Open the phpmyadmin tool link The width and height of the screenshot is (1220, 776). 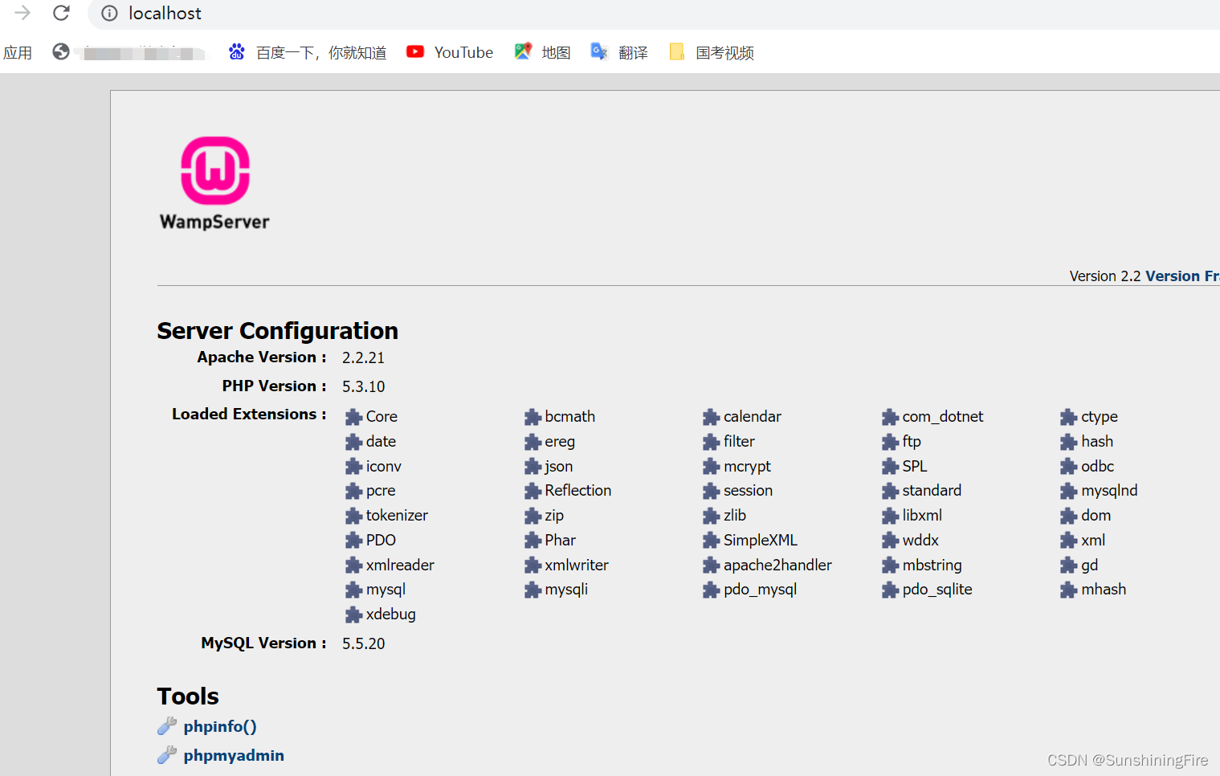(234, 756)
